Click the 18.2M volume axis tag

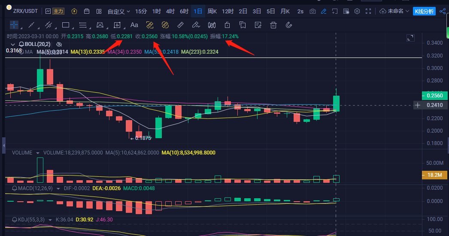pyautogui.click(x=435, y=175)
